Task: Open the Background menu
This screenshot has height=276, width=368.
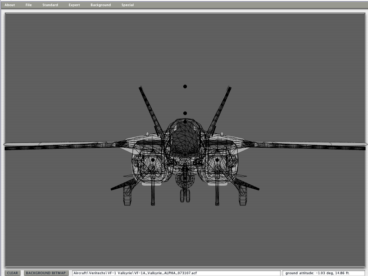Action: coord(101,5)
